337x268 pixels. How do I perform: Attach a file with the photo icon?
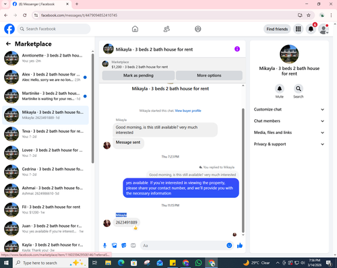point(115,245)
